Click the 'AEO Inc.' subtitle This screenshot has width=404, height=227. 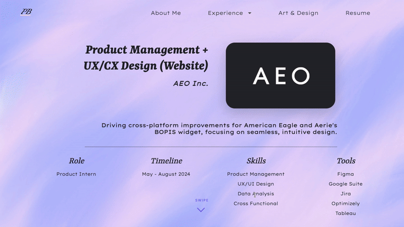coord(190,83)
